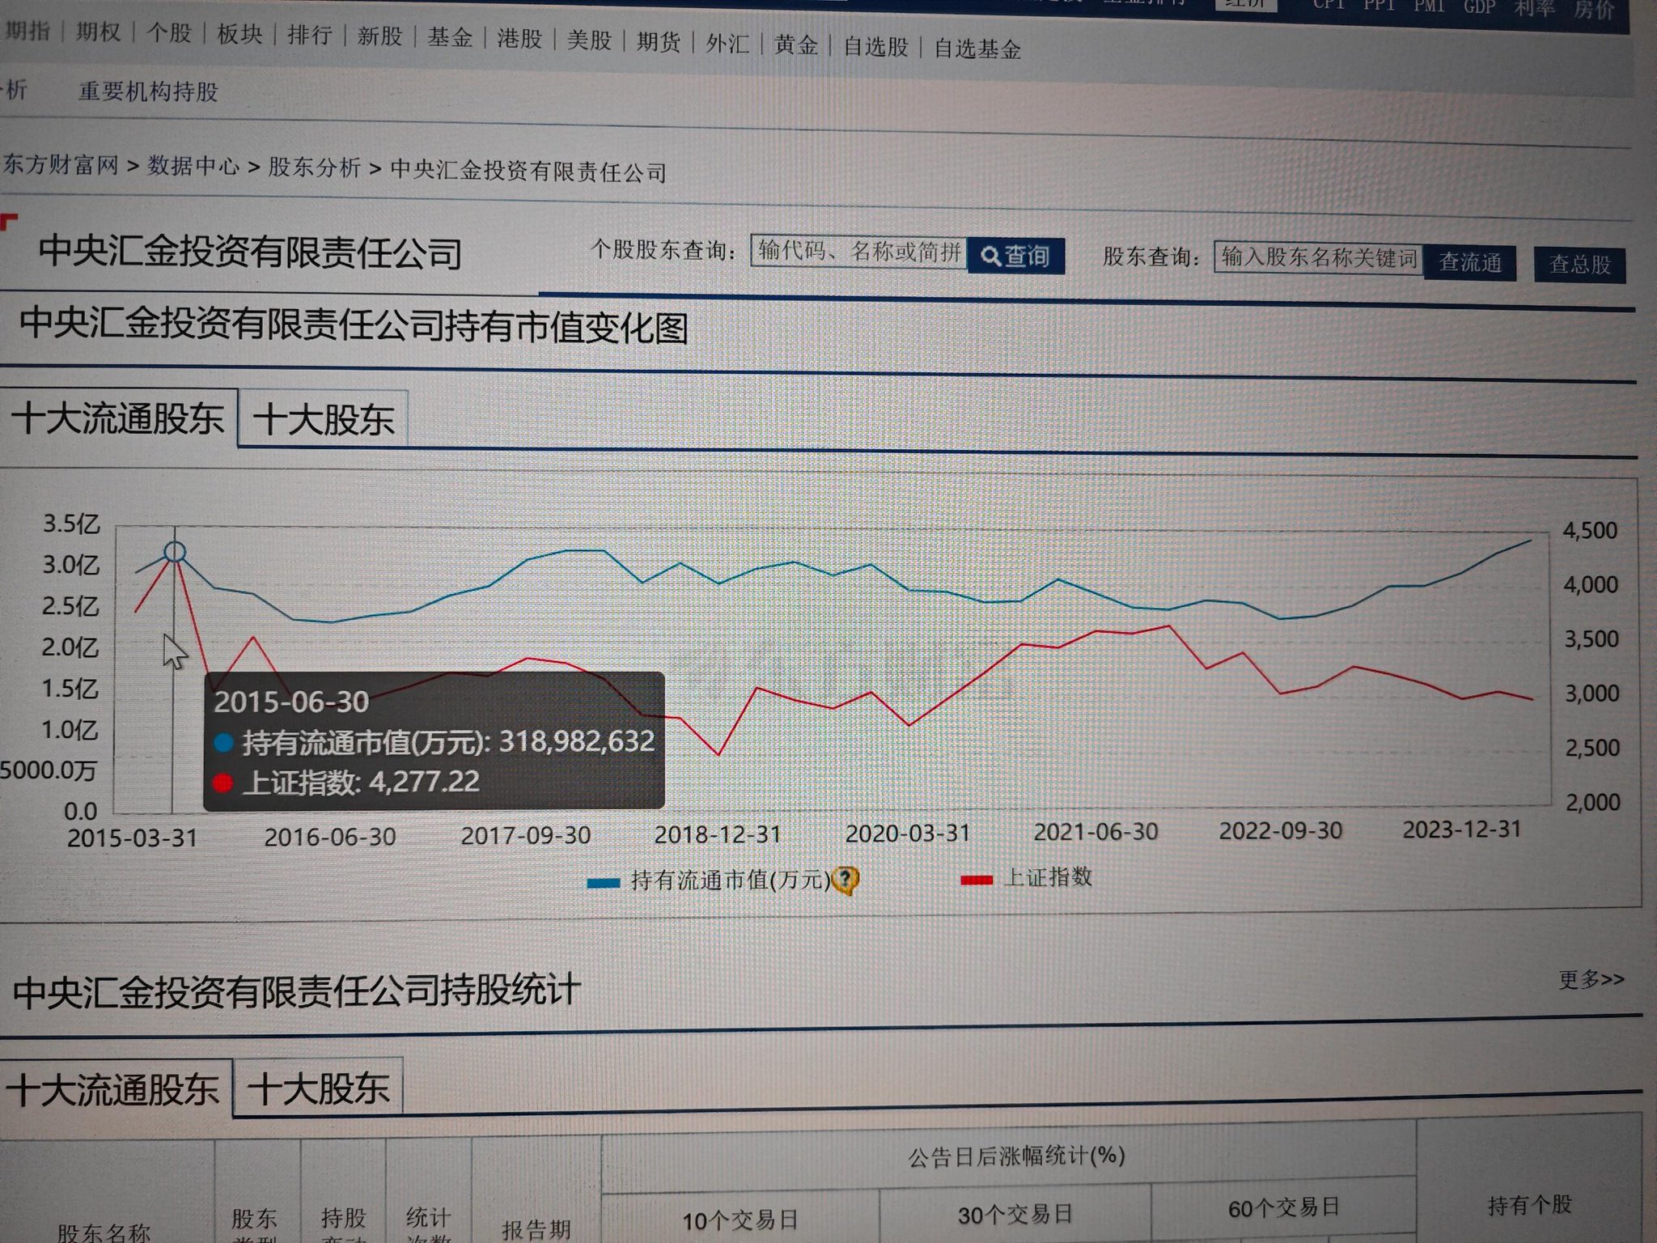This screenshot has height=1243, width=1657.
Task: Open 基金 in navigation menu
Action: [450, 37]
